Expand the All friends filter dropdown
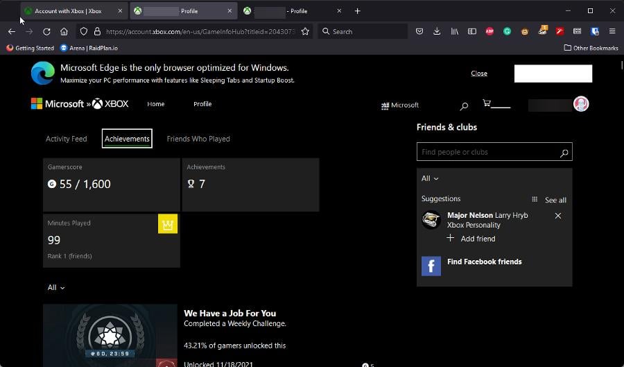624x367 pixels. coord(430,178)
